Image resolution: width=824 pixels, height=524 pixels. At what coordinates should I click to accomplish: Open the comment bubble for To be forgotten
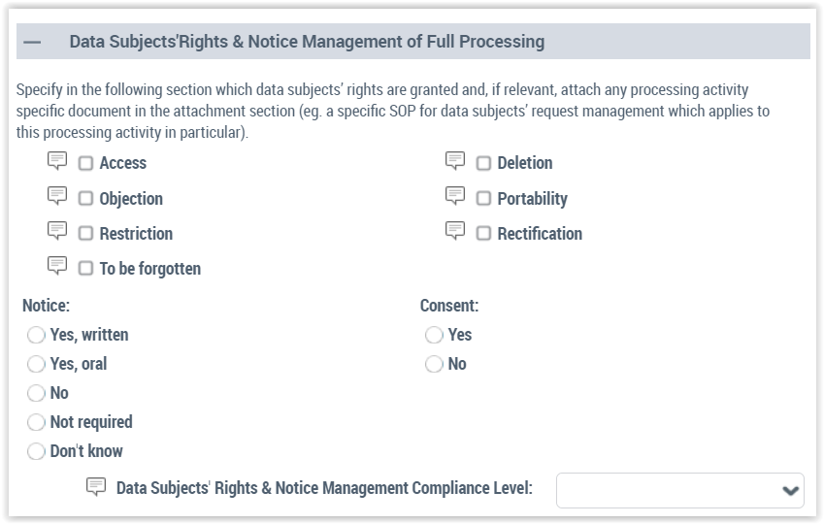(57, 266)
